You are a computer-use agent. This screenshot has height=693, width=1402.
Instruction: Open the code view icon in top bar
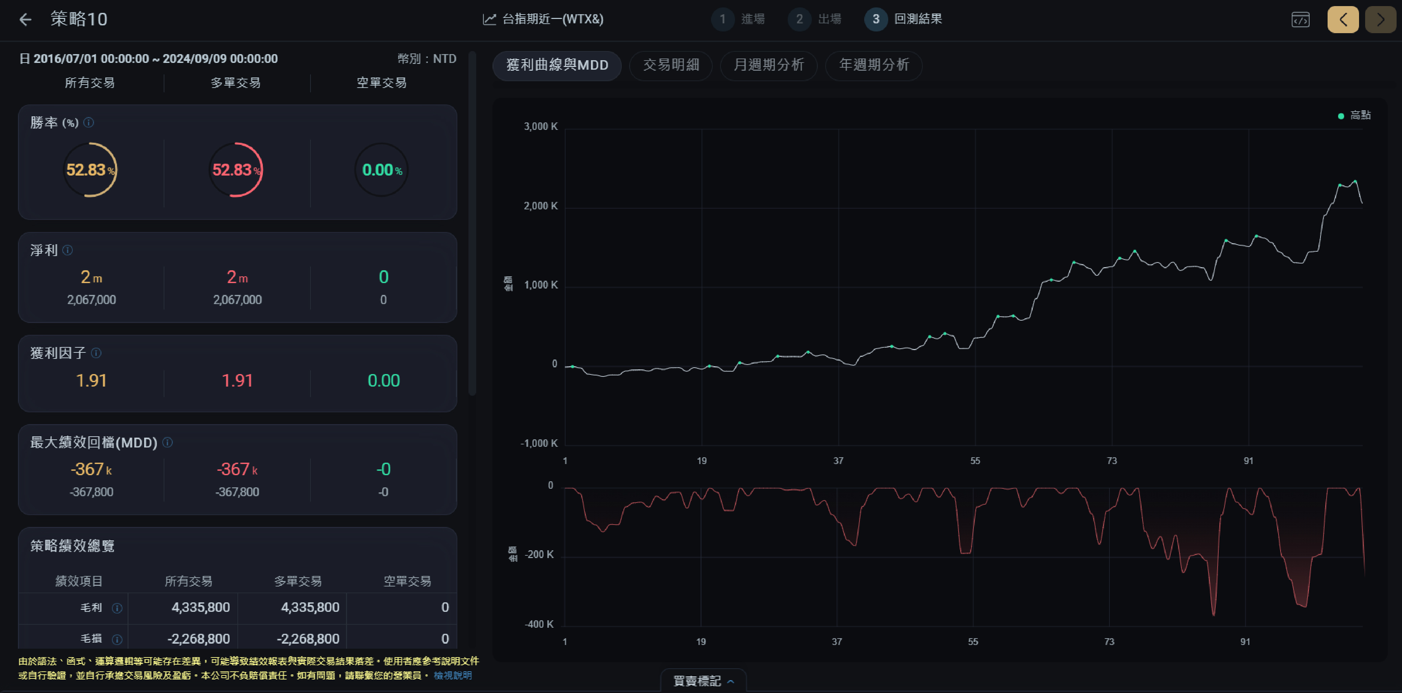tap(1300, 20)
